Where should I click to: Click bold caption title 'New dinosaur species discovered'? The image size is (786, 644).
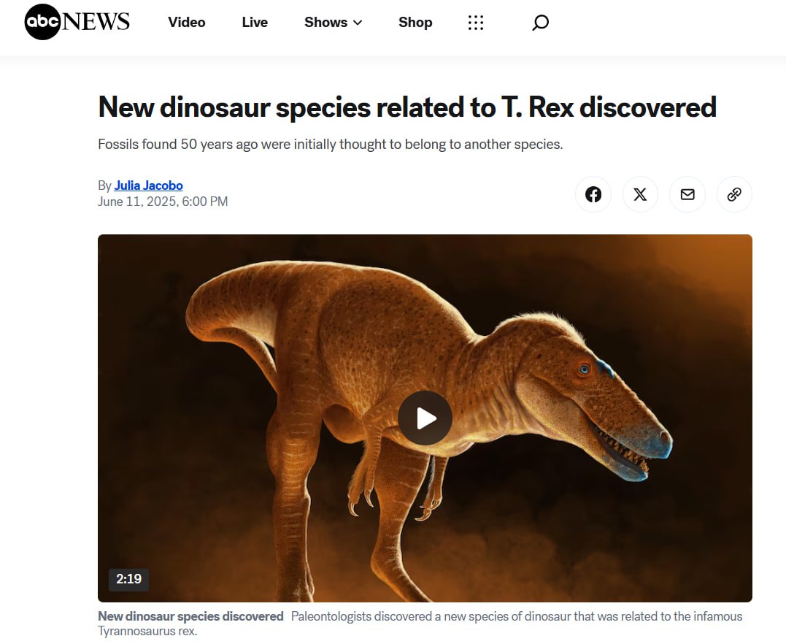(x=190, y=616)
